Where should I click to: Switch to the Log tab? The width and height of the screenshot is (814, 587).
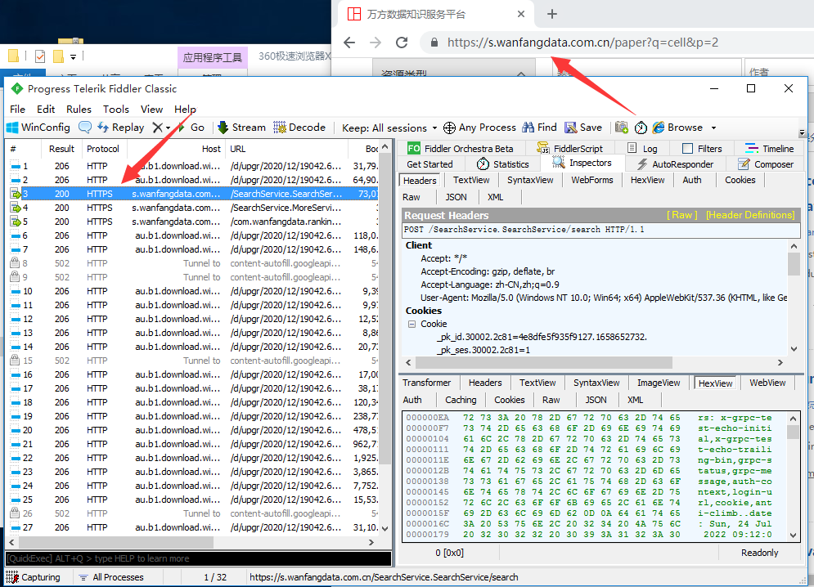641,149
